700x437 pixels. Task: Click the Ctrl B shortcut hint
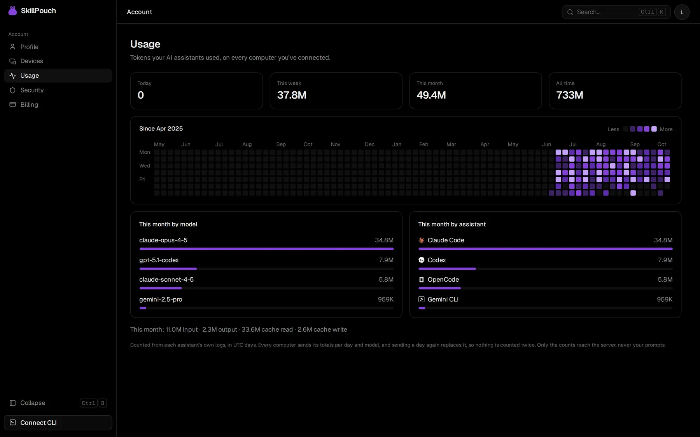tap(93, 403)
